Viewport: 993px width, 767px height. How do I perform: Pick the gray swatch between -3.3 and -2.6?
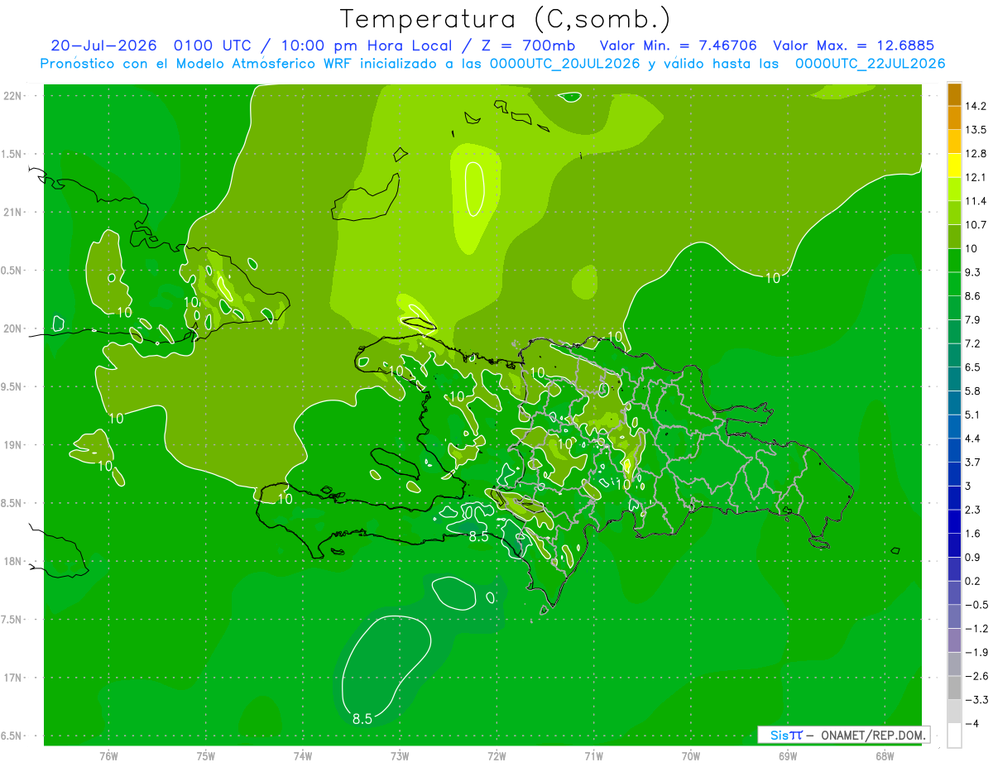[954, 688]
